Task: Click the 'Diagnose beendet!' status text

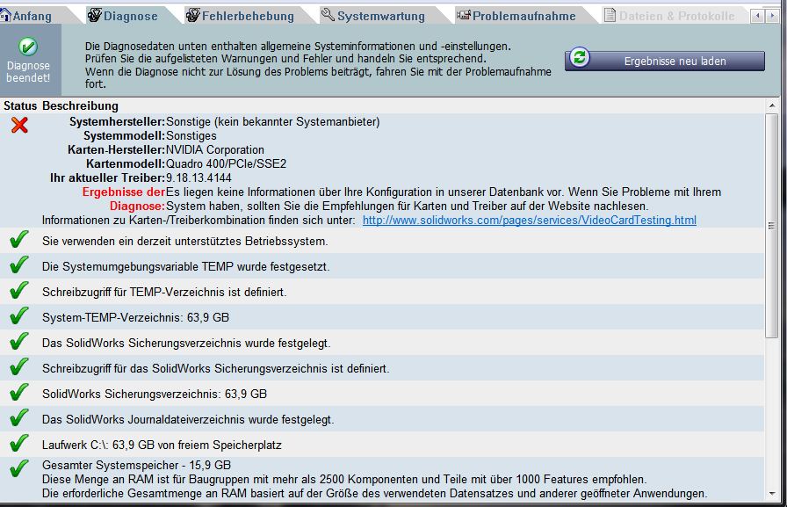Action: (x=28, y=72)
